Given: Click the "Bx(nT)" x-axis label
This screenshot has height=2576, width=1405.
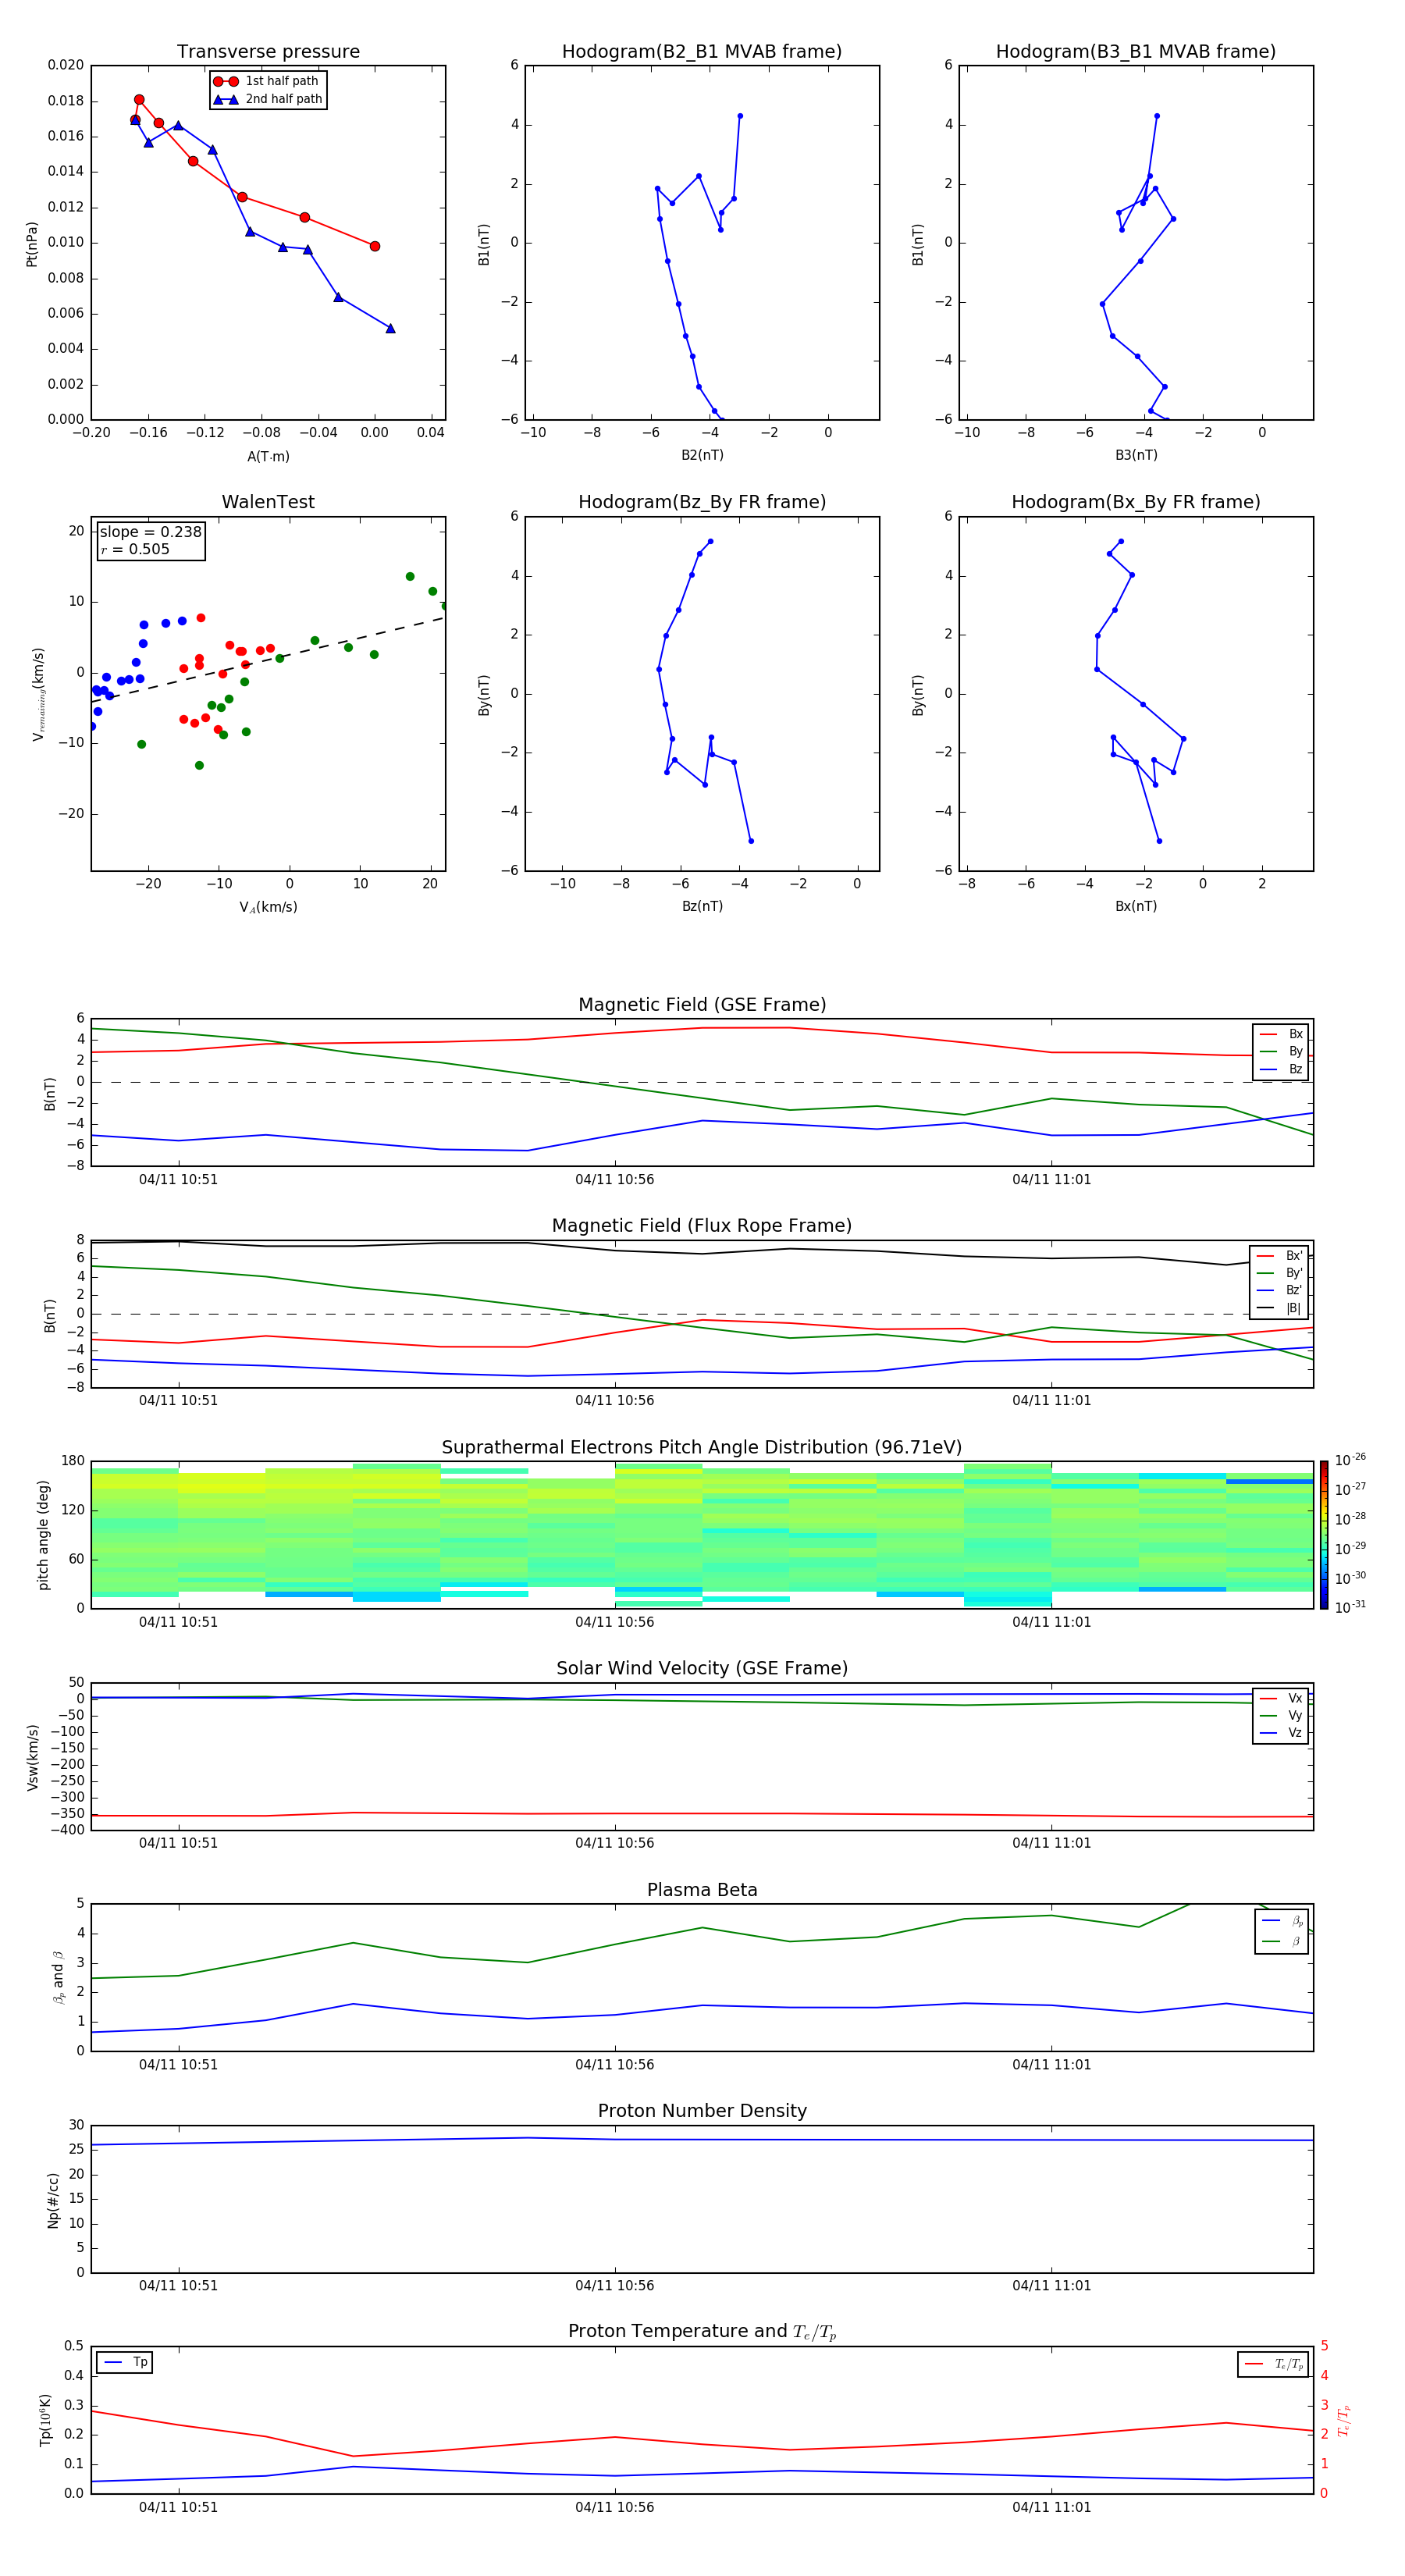Looking at the screenshot, I should coord(1136,906).
